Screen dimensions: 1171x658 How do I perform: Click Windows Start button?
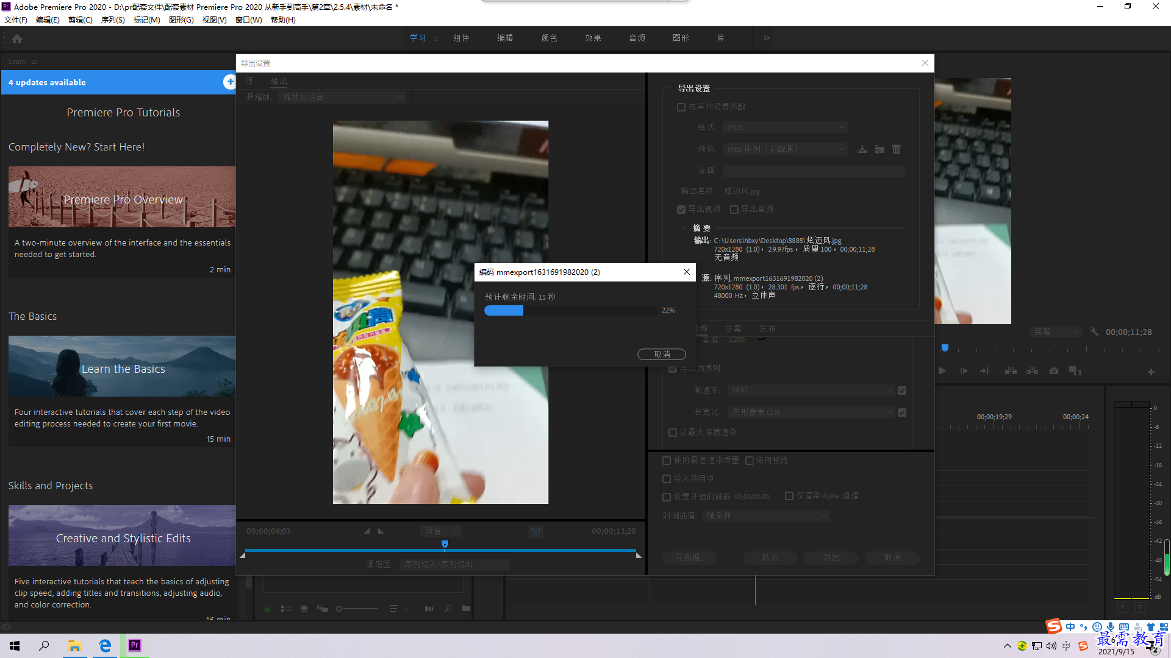pyautogui.click(x=15, y=646)
